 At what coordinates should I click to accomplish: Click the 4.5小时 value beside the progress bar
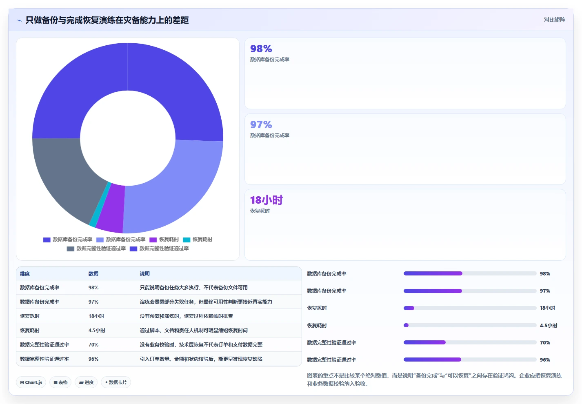pos(549,326)
